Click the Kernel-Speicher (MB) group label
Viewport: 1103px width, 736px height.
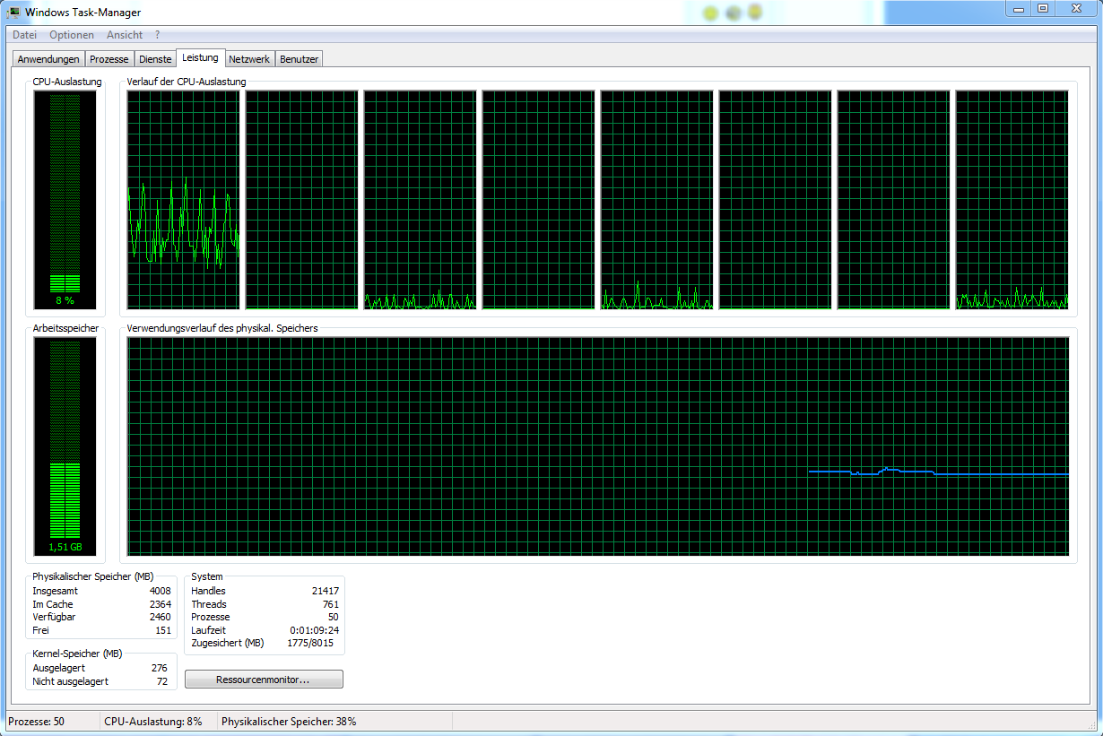[x=77, y=654]
